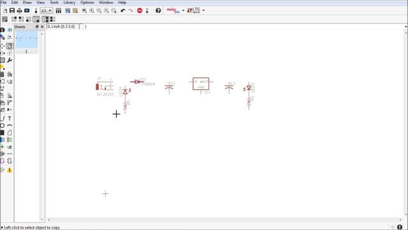
Task: Click the Zoom in icon
Action: coord(92,10)
